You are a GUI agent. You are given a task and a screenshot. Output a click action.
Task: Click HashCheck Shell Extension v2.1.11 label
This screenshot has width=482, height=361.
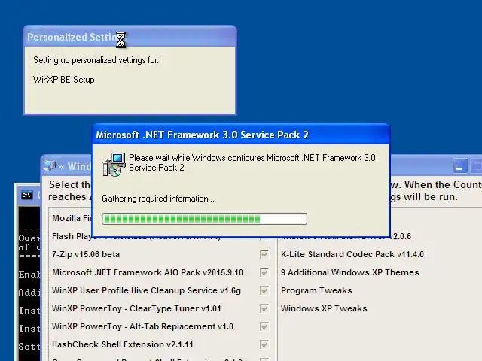pyautogui.click(x=123, y=344)
